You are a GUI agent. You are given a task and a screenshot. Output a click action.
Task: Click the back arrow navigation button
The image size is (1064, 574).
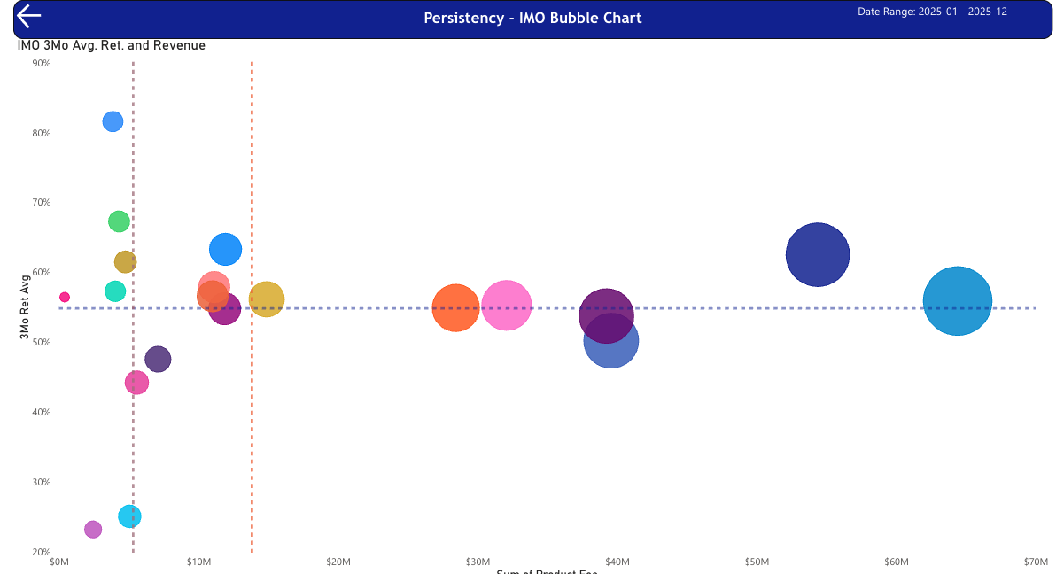(x=27, y=16)
